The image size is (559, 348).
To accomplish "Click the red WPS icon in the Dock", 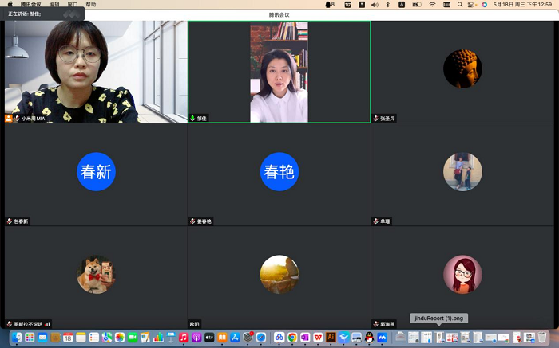I will click(318, 338).
